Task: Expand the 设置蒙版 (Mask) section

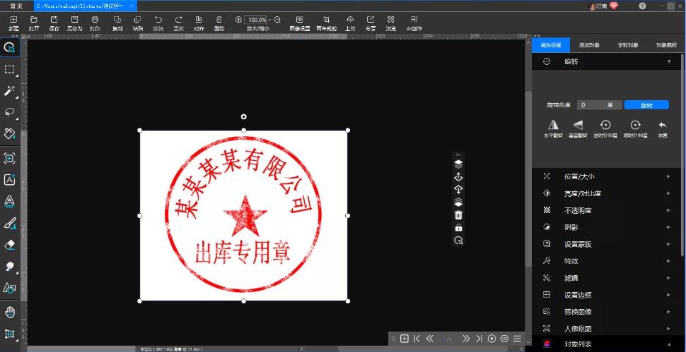Action: coord(668,244)
